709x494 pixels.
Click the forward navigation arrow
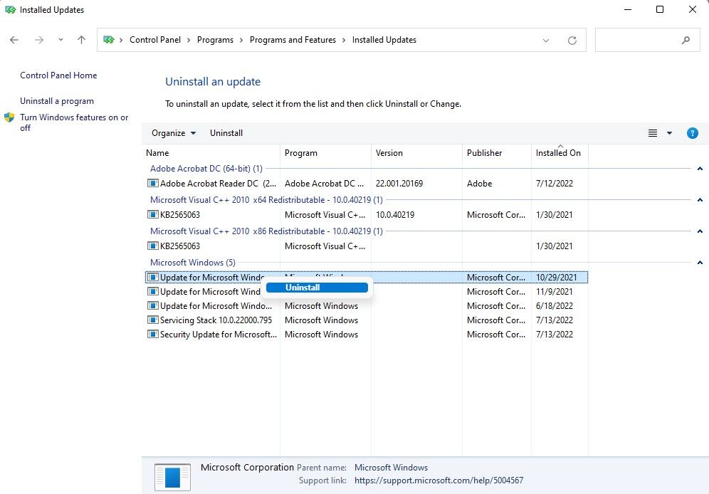[x=38, y=40]
